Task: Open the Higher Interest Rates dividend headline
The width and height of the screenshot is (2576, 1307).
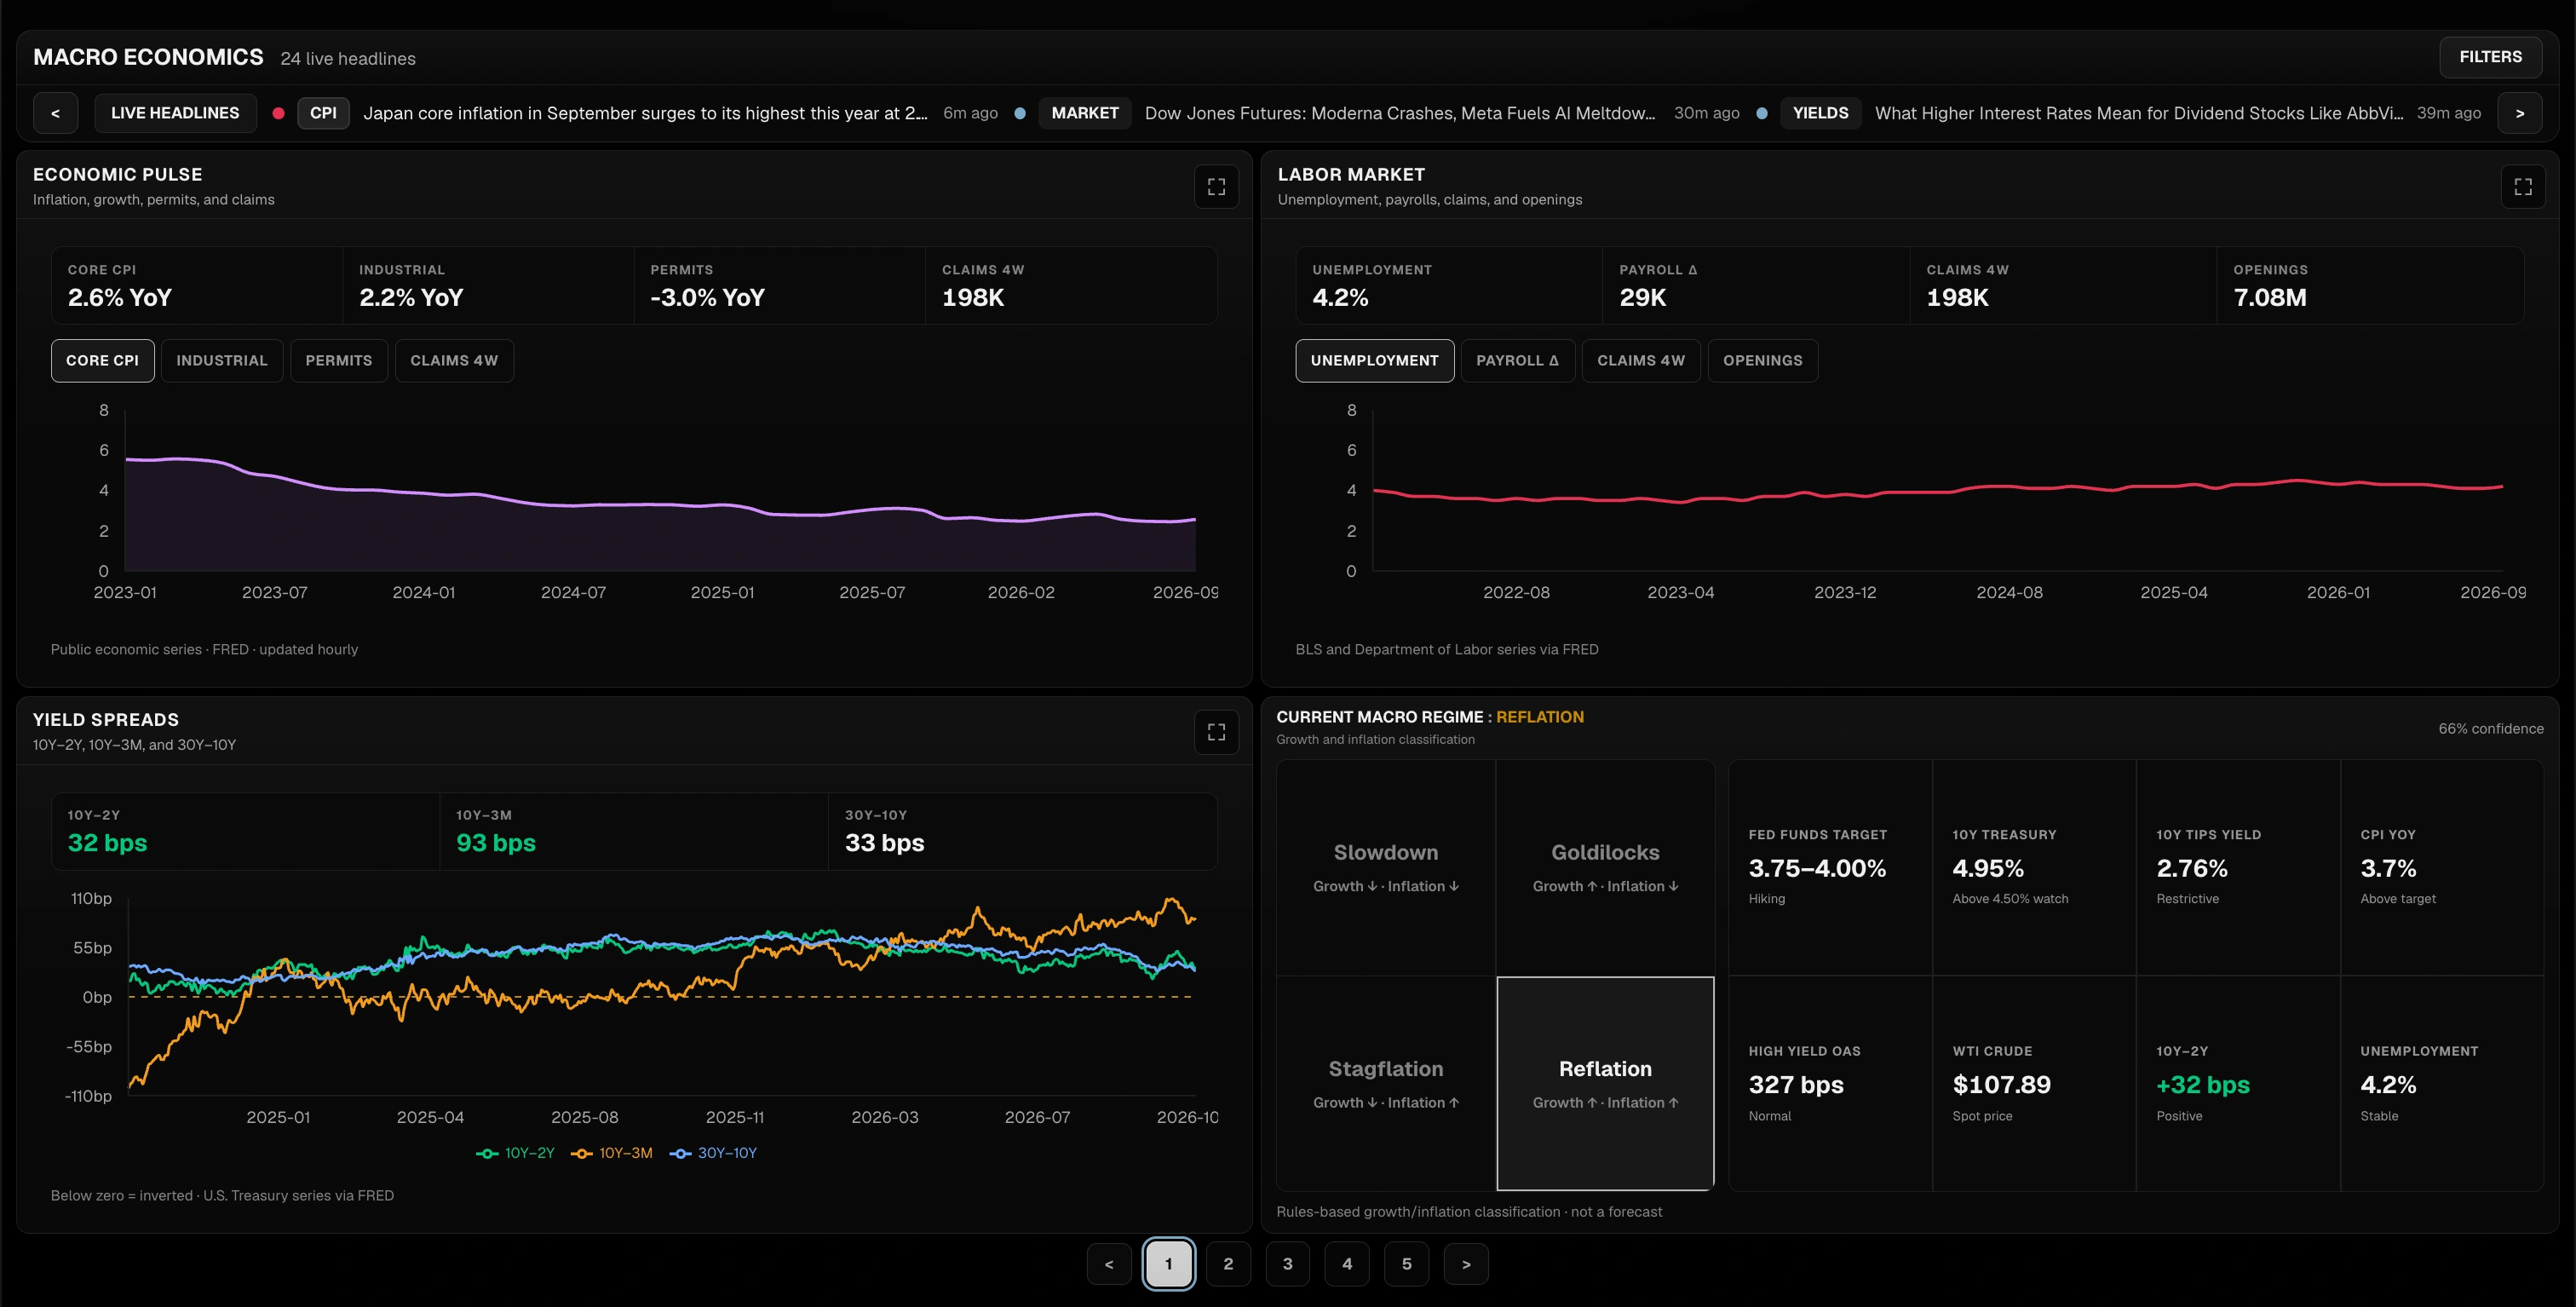Action: 2138,113
